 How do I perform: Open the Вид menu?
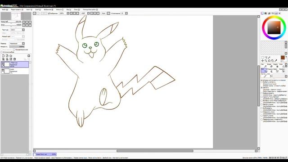[69, 9]
